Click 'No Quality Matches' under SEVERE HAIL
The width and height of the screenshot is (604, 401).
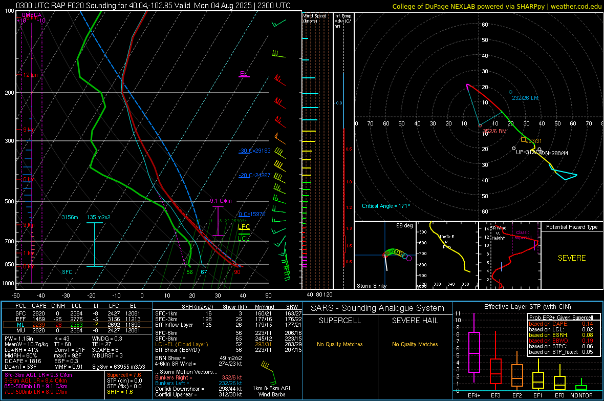pyautogui.click(x=415, y=344)
